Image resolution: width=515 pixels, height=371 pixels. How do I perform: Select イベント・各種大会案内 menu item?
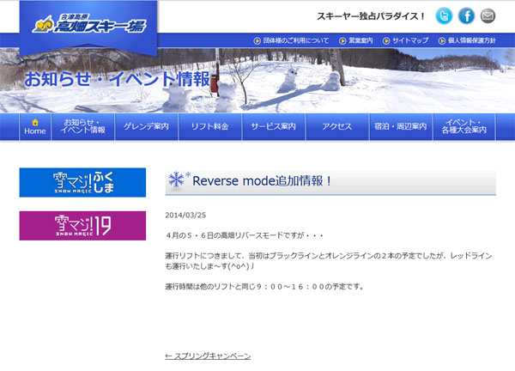point(463,126)
